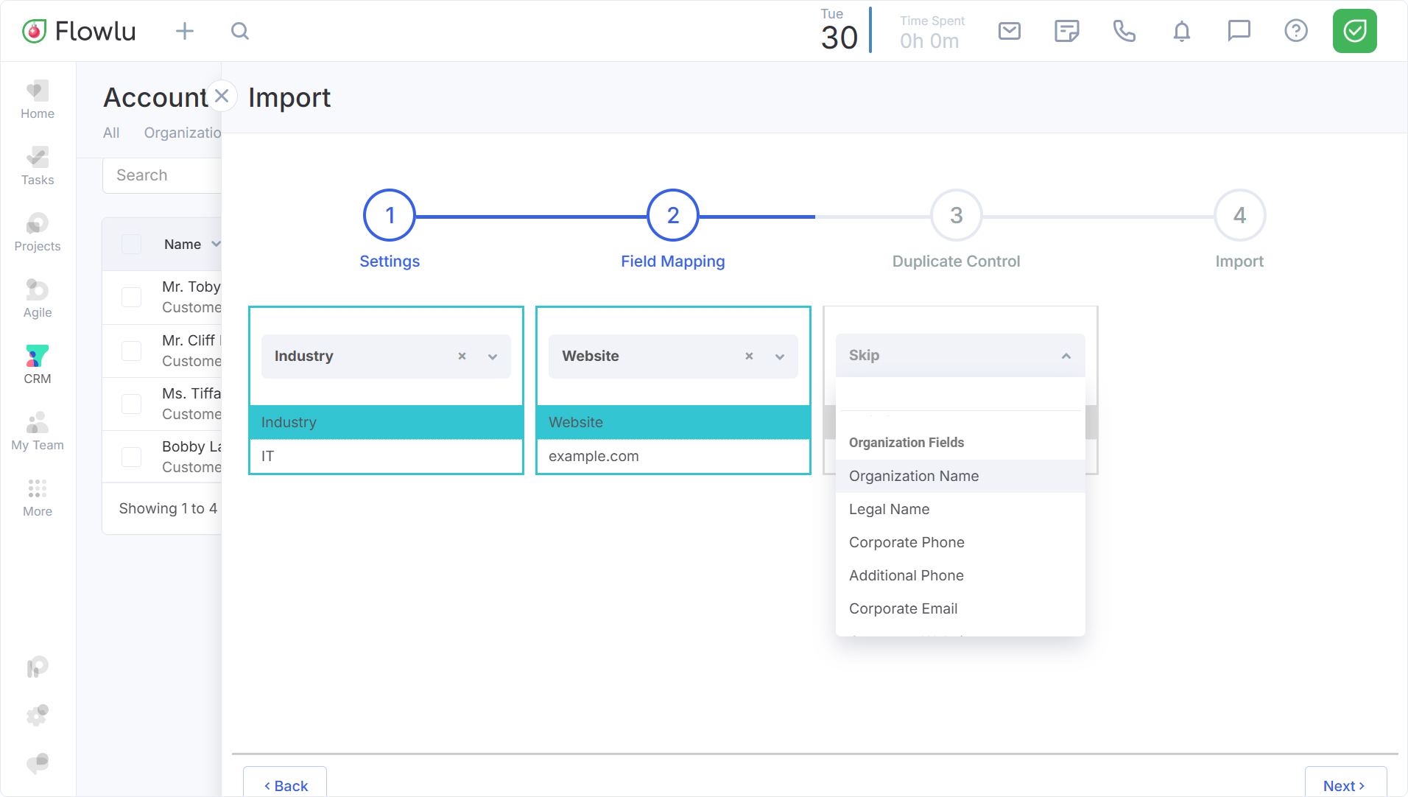Go Back to previous step
This screenshot has width=1408, height=797.
pyautogui.click(x=286, y=785)
